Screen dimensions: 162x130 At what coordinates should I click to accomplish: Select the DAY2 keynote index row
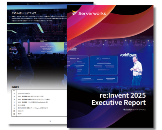point(39,99)
